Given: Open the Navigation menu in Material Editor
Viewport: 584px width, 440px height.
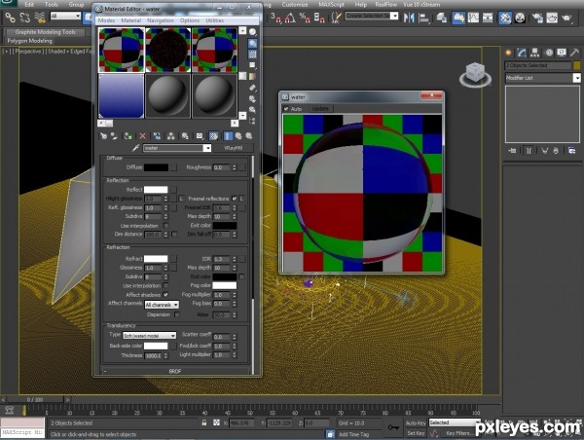Looking at the screenshot, I should [x=161, y=20].
